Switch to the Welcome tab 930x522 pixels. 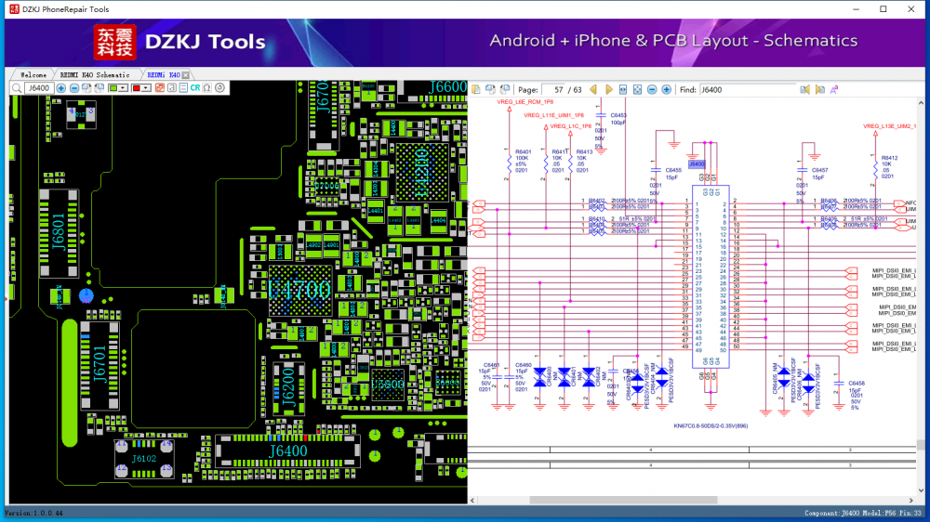[33, 74]
